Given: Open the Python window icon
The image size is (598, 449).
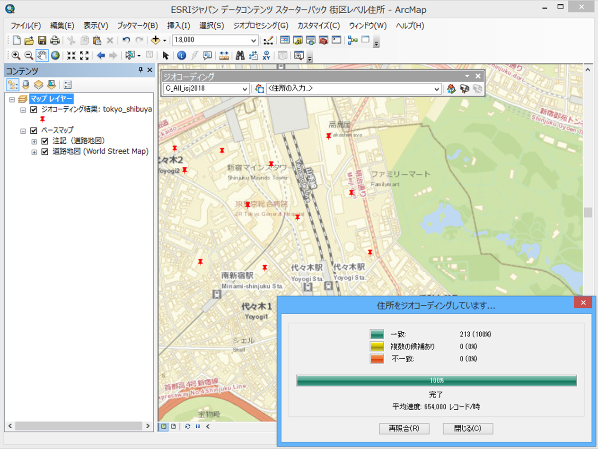Looking at the screenshot, I should 336,40.
